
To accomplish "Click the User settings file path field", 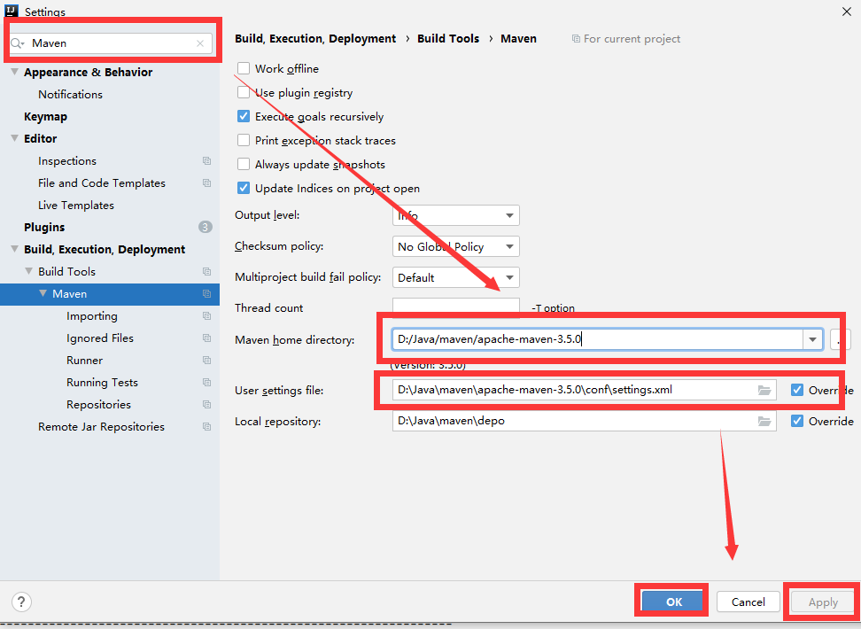I will (585, 390).
